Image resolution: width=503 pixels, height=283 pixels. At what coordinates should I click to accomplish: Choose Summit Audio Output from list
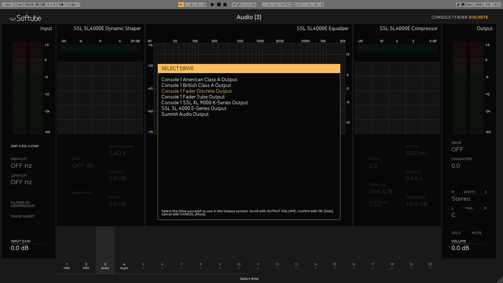point(185,114)
